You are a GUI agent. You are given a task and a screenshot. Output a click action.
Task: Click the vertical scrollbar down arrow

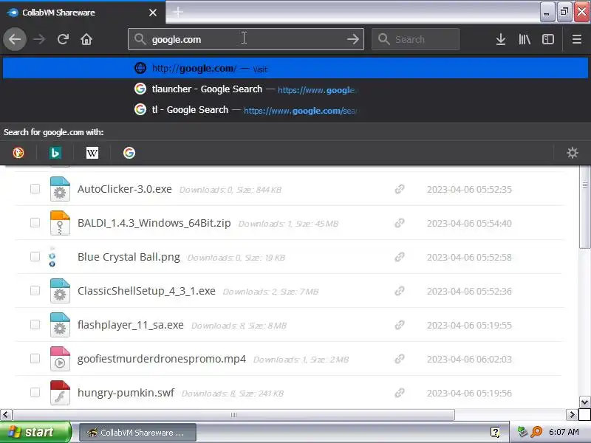[x=584, y=402]
